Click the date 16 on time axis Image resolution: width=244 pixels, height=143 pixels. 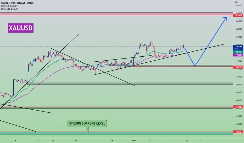(x=53, y=140)
